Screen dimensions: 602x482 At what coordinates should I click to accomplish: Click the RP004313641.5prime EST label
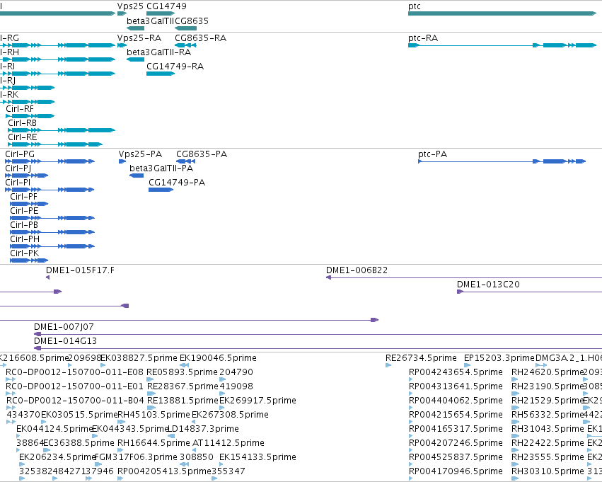(456, 386)
